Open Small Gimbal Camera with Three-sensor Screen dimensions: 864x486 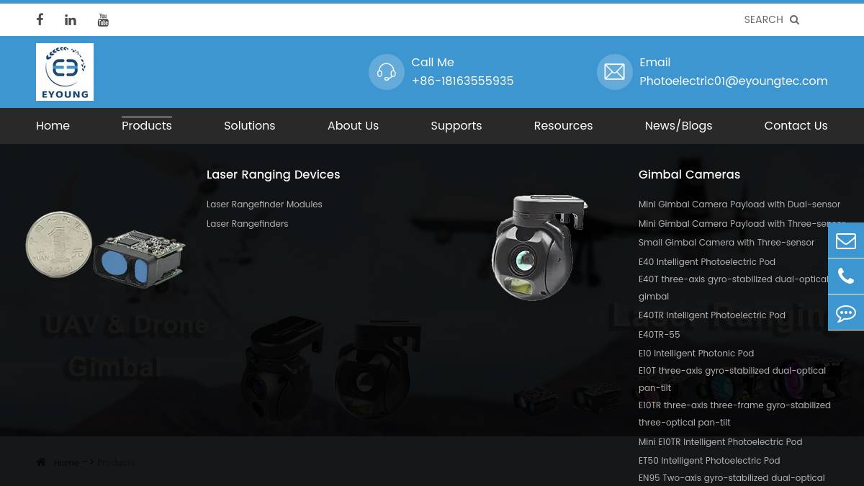pyautogui.click(x=726, y=243)
